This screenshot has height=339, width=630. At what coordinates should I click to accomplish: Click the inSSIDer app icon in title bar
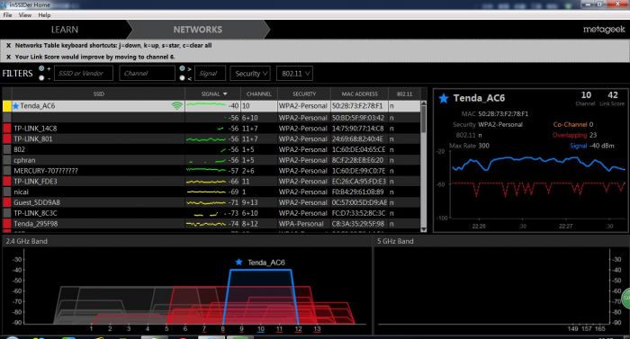4,4
